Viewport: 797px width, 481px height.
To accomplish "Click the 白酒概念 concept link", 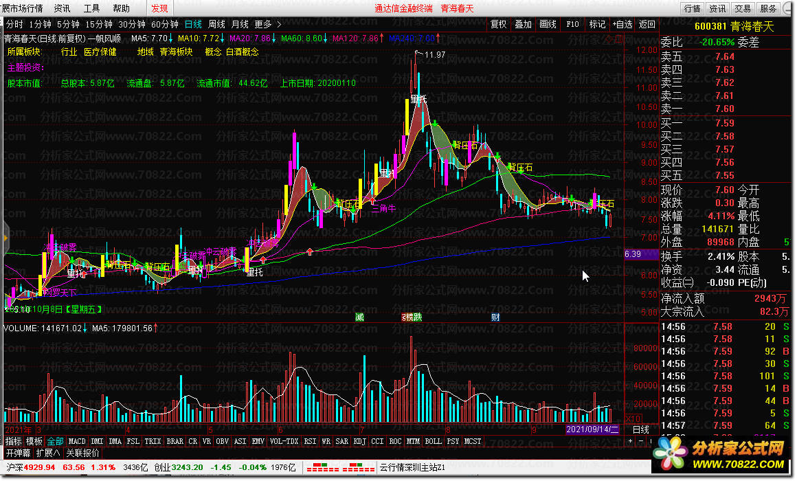I will (243, 52).
